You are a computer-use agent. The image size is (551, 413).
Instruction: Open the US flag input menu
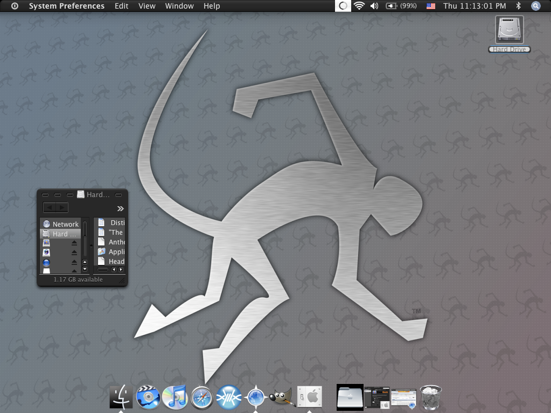430,6
